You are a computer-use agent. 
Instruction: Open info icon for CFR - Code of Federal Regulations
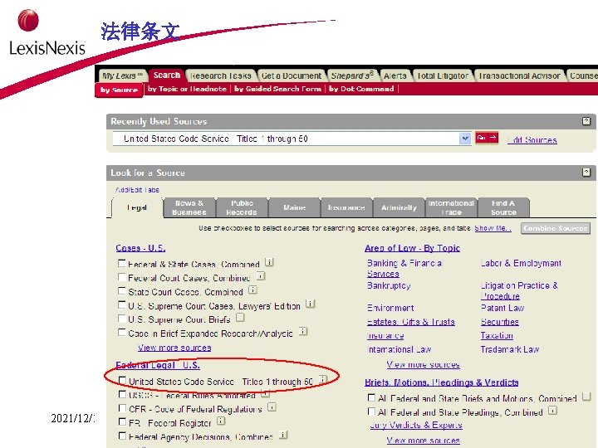click(x=272, y=407)
